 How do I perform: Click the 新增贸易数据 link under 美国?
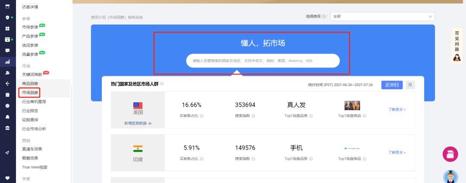(135, 124)
